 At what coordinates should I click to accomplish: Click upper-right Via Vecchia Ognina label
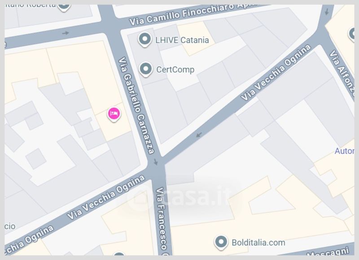[x=276, y=73]
